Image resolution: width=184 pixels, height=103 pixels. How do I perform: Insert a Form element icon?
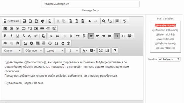(x=5, y=29)
